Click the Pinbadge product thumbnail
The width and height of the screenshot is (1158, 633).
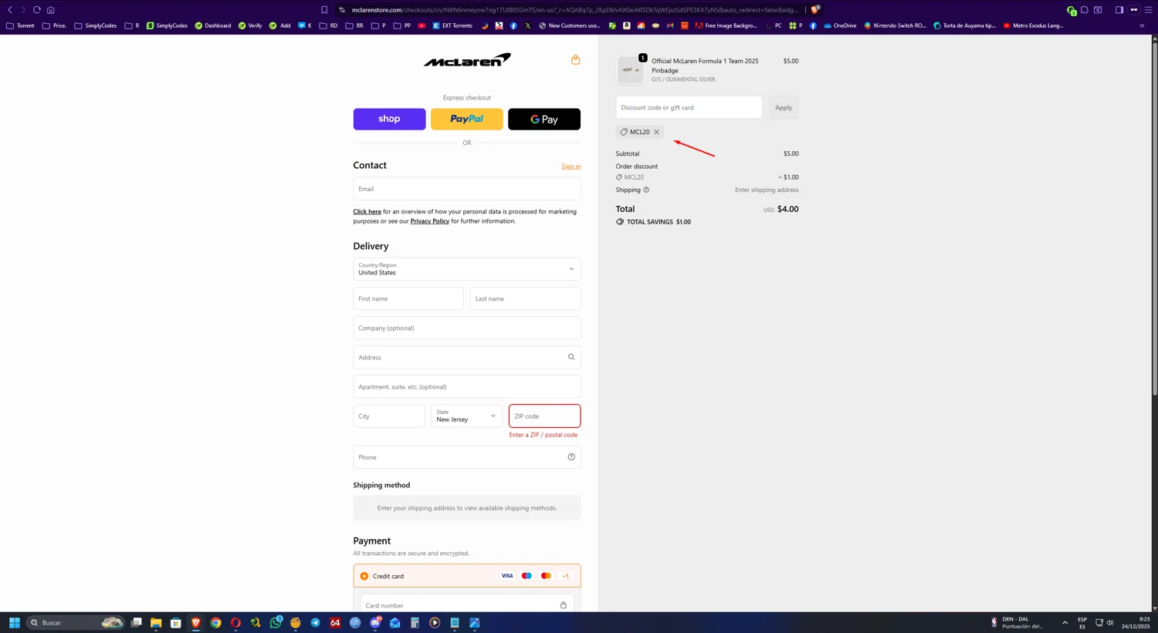tap(631, 70)
